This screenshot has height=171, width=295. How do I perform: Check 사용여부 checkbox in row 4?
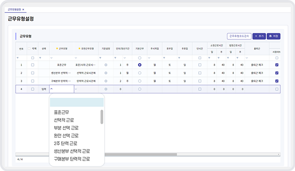pos(277,89)
